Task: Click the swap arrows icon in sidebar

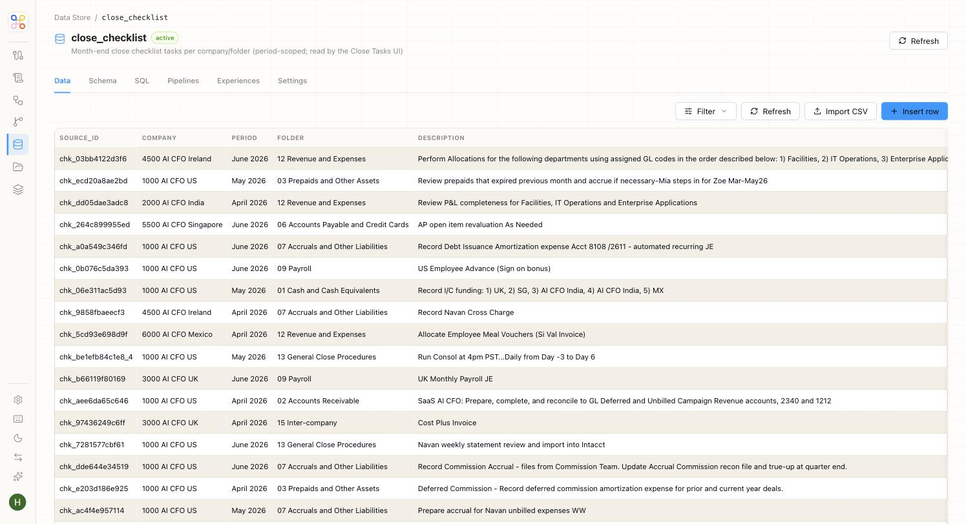Action: click(18, 457)
